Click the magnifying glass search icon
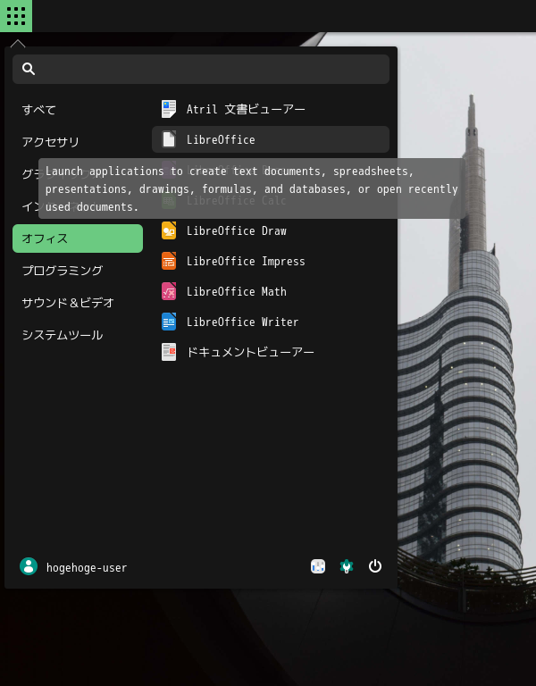This screenshot has width=536, height=686. tap(29, 69)
